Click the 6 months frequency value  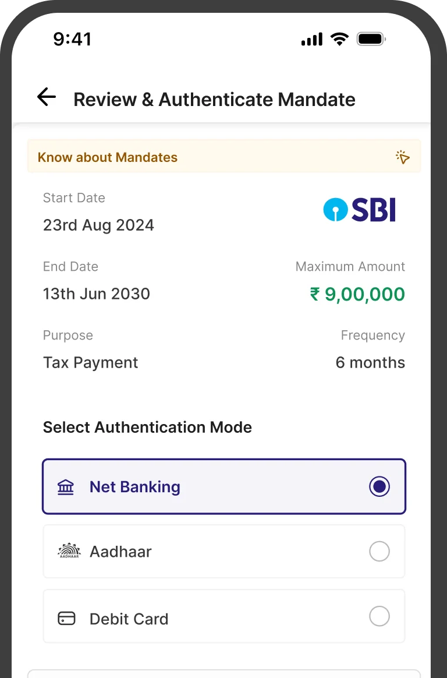(x=370, y=362)
